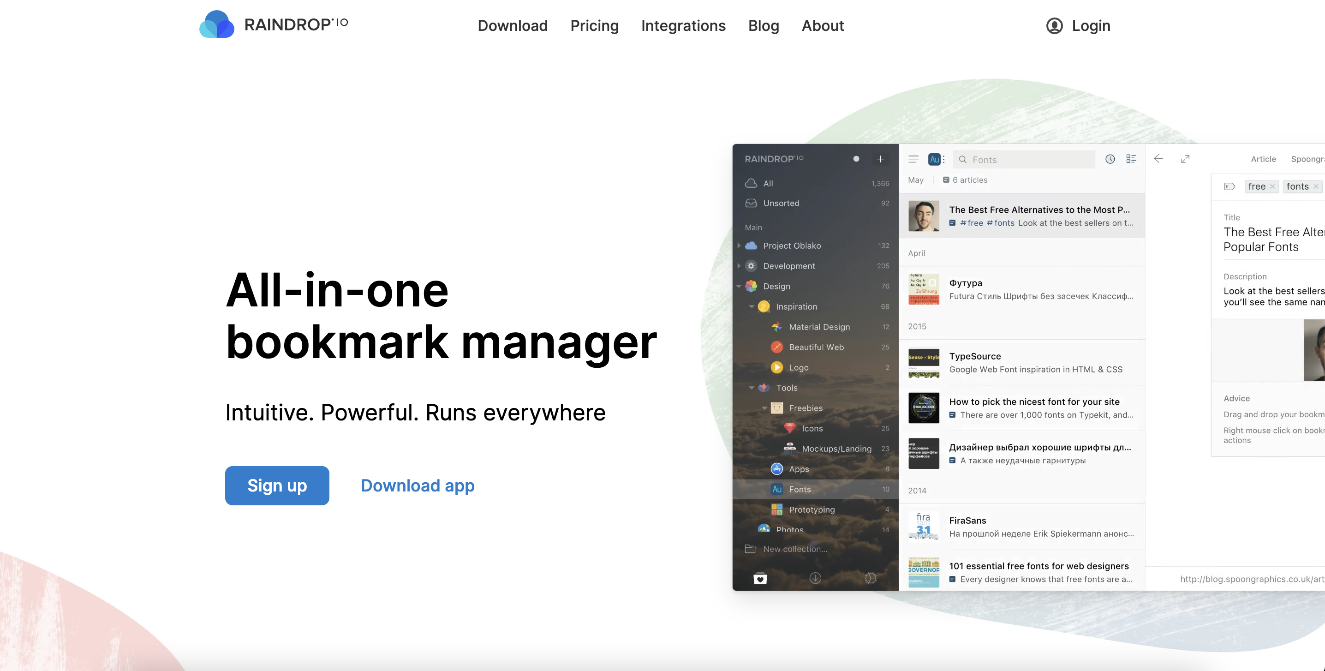The width and height of the screenshot is (1325, 671).
Task: Select the Unsorted inbox icon
Action: coord(751,203)
